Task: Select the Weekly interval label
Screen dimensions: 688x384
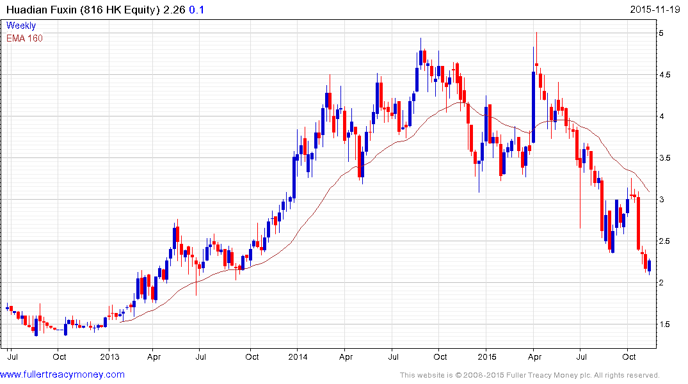Action: 21,26
